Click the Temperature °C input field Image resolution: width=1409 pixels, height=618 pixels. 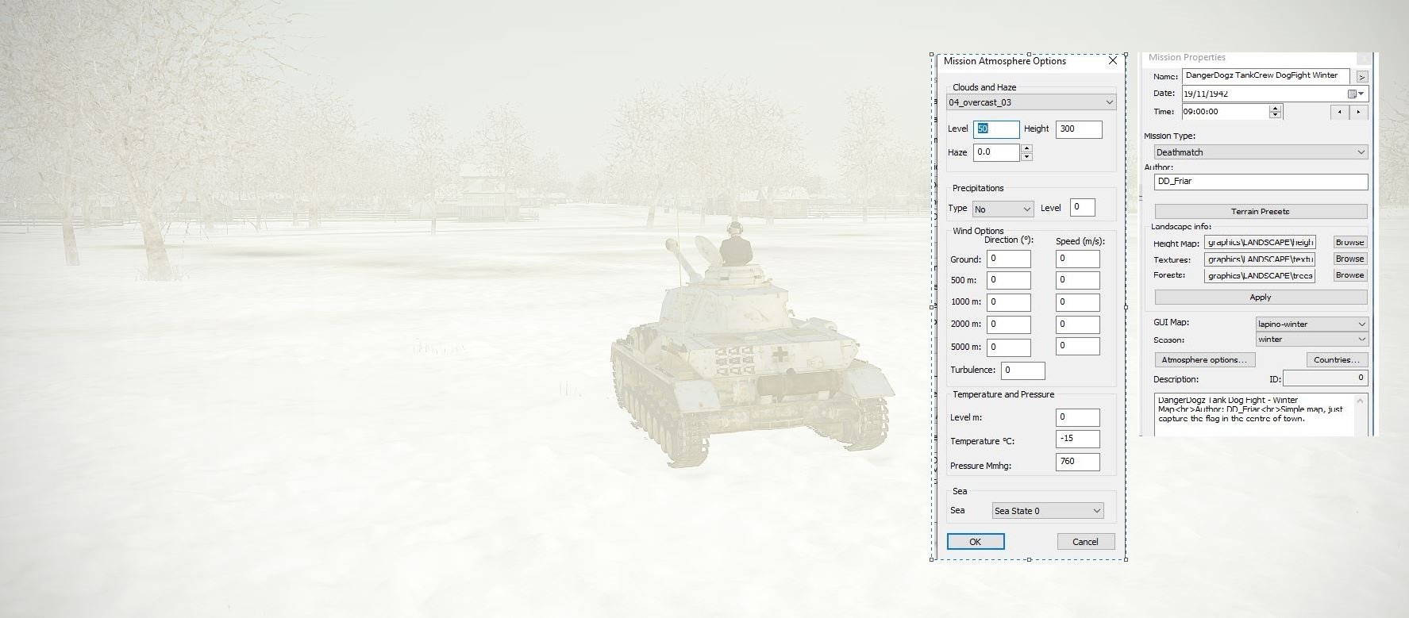(x=1077, y=439)
